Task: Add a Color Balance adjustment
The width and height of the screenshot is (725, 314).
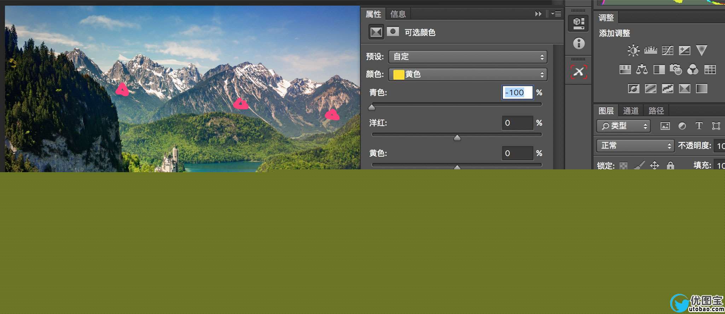Action: click(x=642, y=70)
